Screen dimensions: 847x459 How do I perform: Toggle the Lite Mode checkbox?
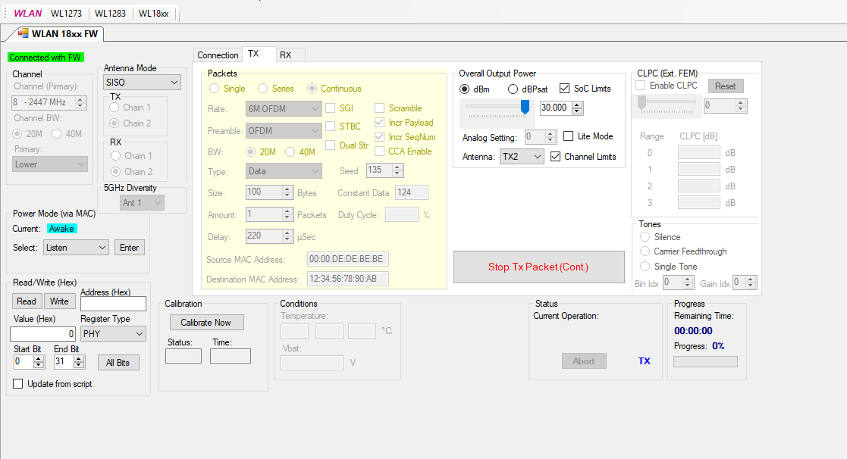pos(568,136)
